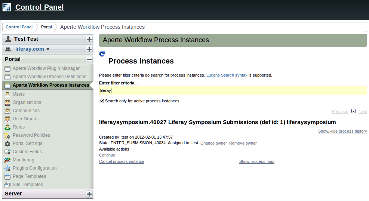Open the Users menu item

pos(19,94)
